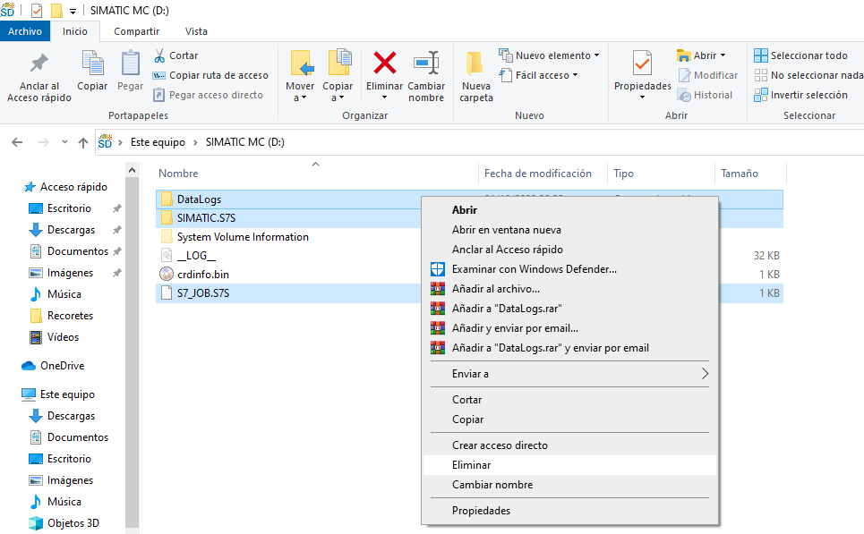Go back with the left arrow

coord(17,142)
